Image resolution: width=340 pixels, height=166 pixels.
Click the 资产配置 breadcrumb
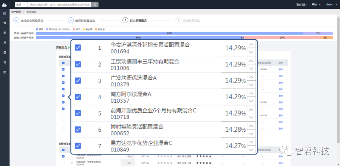16,12
